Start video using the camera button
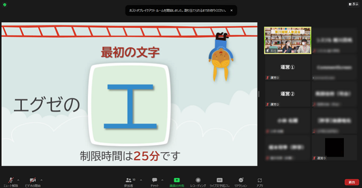 (x=33, y=181)
